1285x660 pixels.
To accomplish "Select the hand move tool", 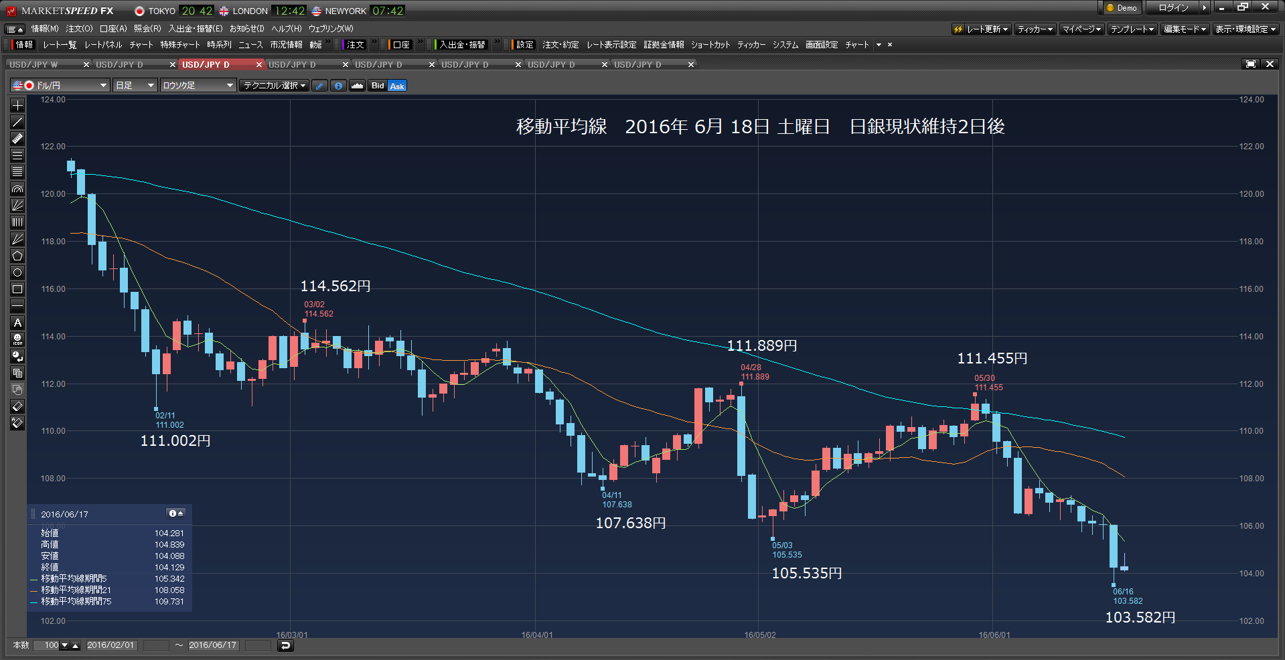I will pyautogui.click(x=17, y=390).
